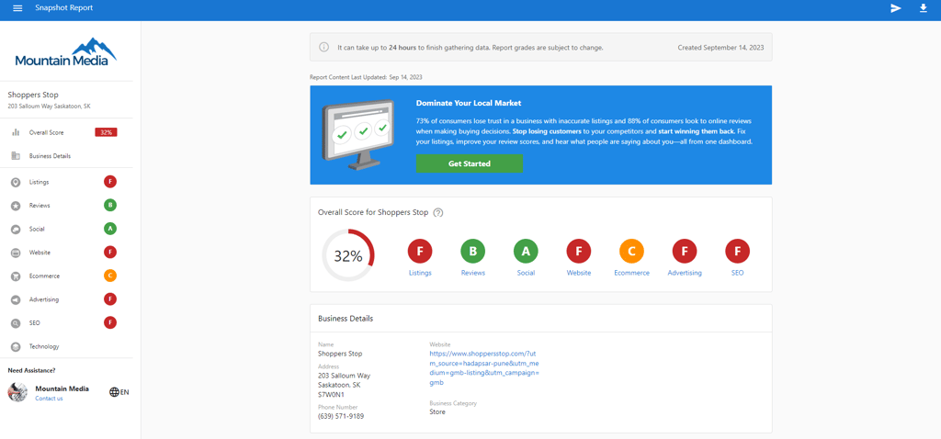Click the Website browser icon in sidebar
This screenshot has width=941, height=439.
tap(17, 253)
